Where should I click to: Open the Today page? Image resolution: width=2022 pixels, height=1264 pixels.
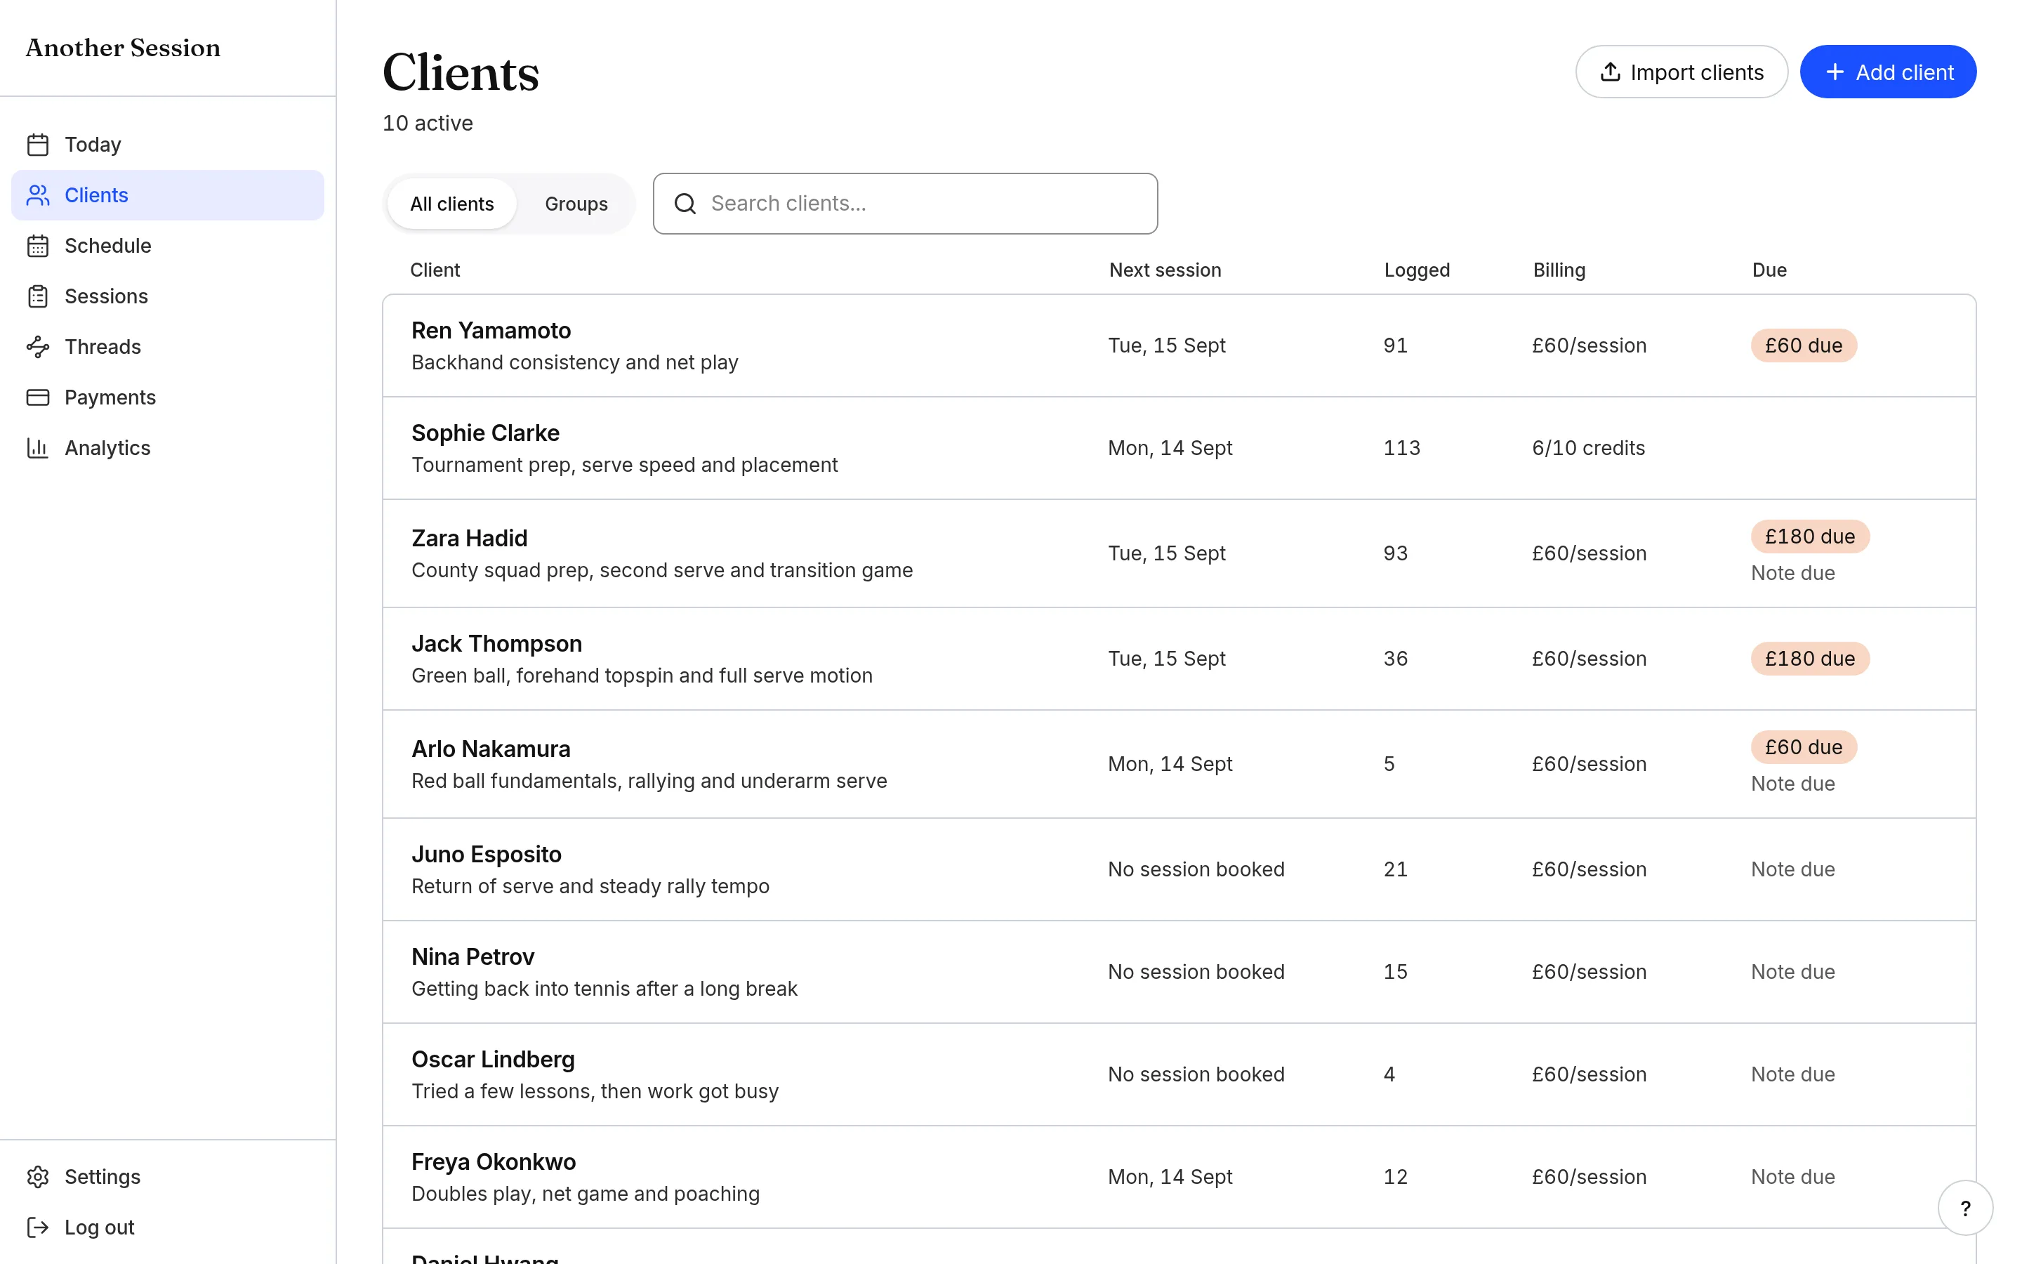(167, 145)
